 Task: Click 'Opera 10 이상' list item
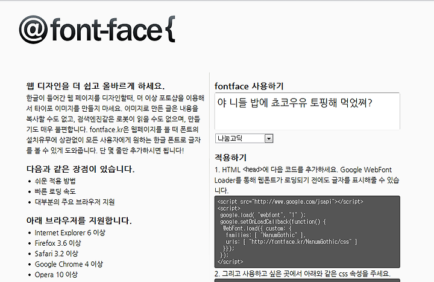click(56, 275)
